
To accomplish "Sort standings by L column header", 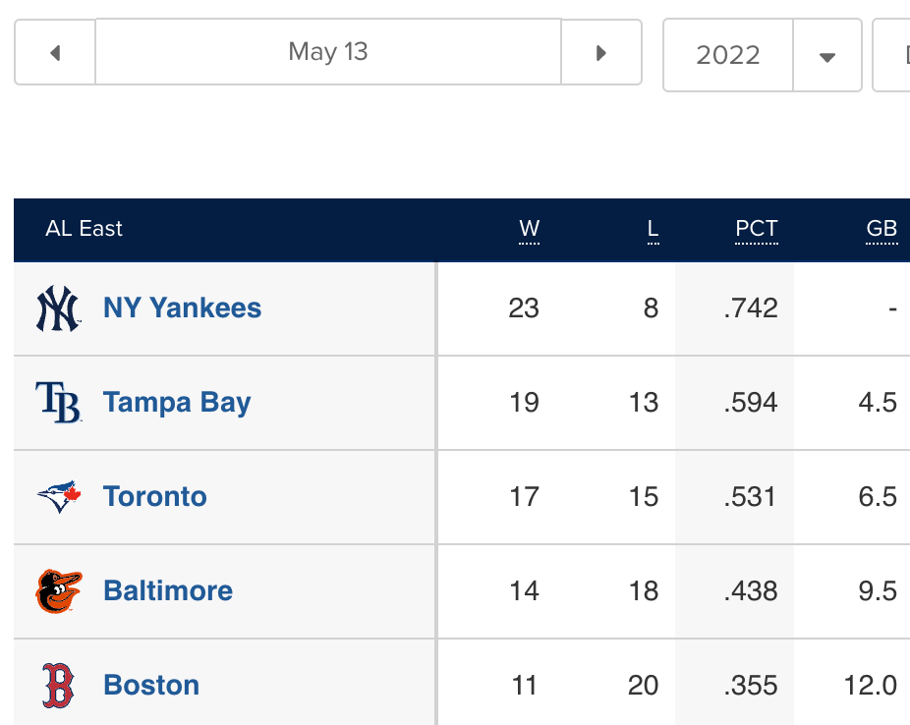I will (x=653, y=229).
